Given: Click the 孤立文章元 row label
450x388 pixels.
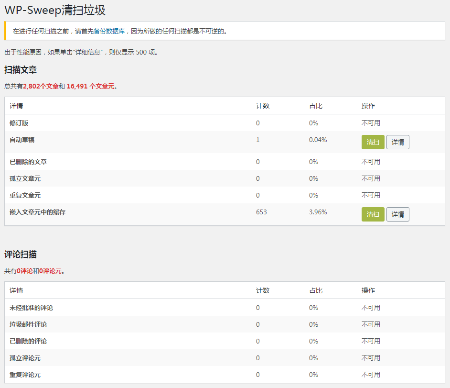Looking at the screenshot, I should point(25,178).
